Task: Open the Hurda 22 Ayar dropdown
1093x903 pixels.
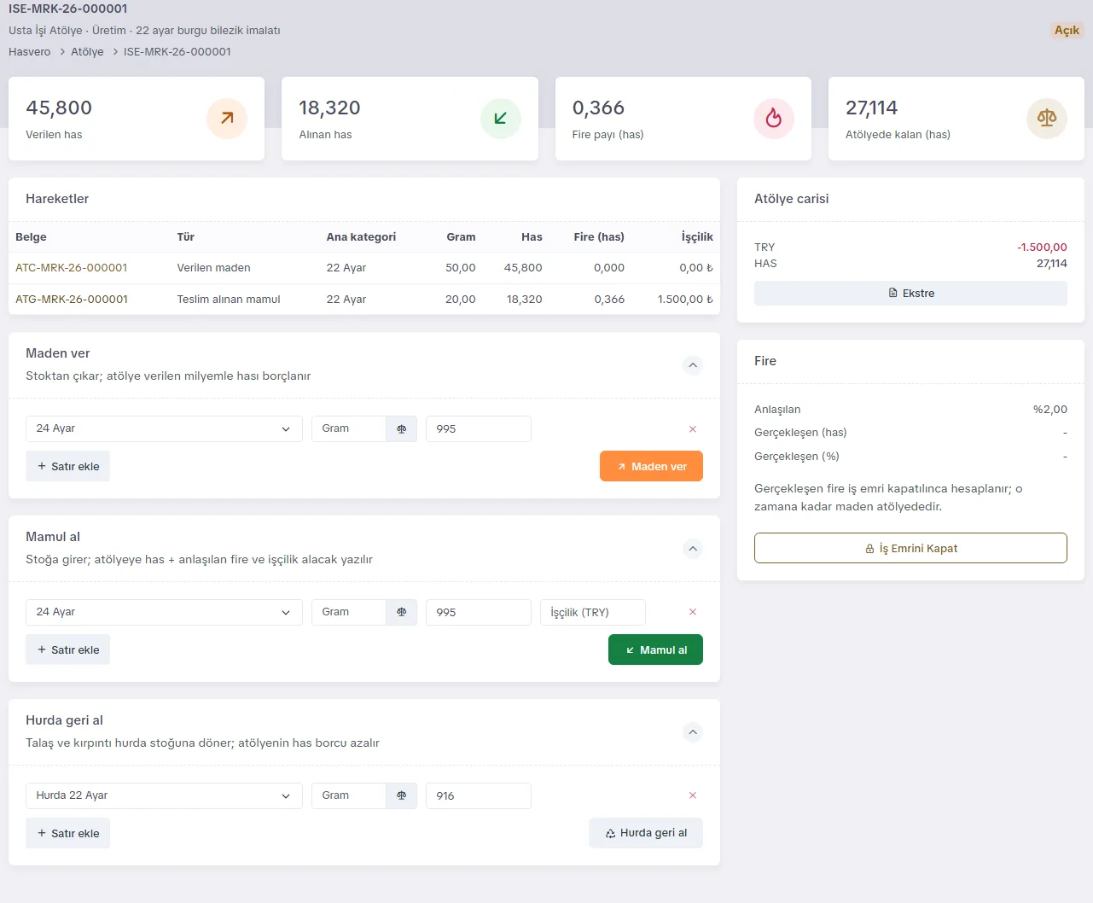Action: click(164, 795)
